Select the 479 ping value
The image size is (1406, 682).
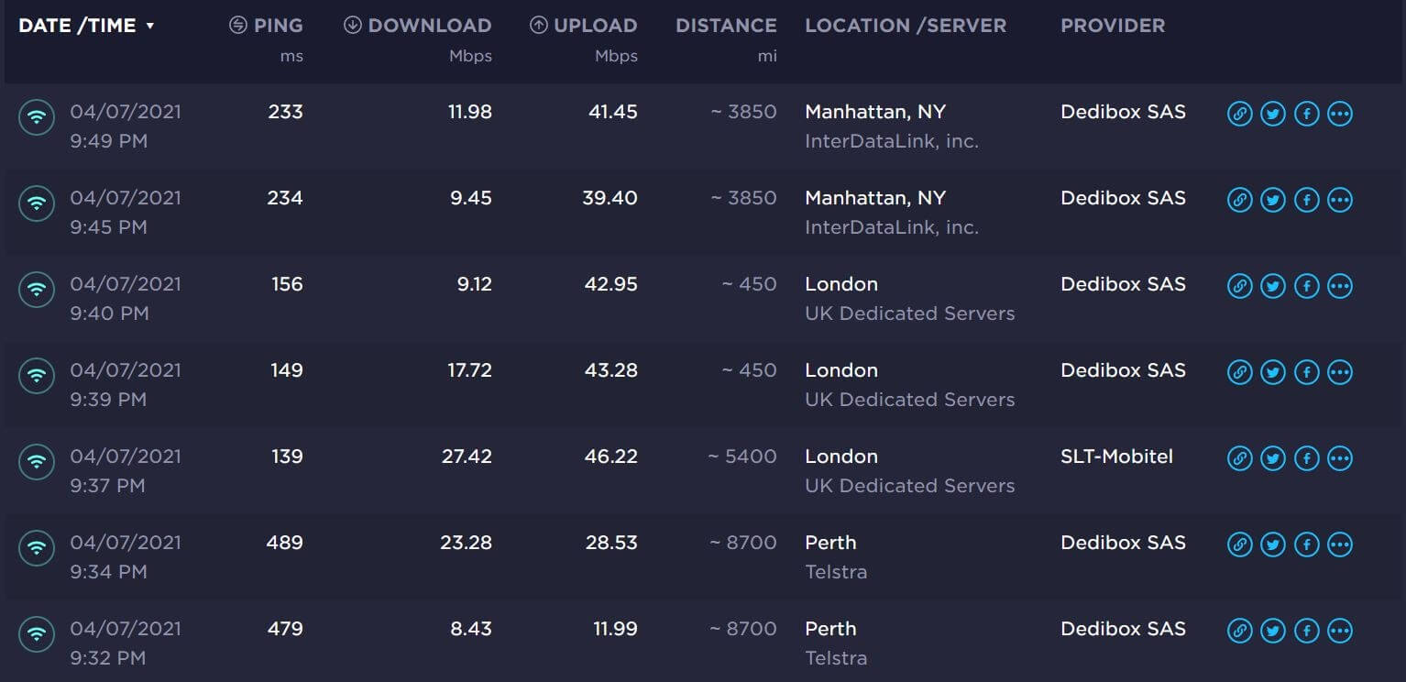pos(284,629)
